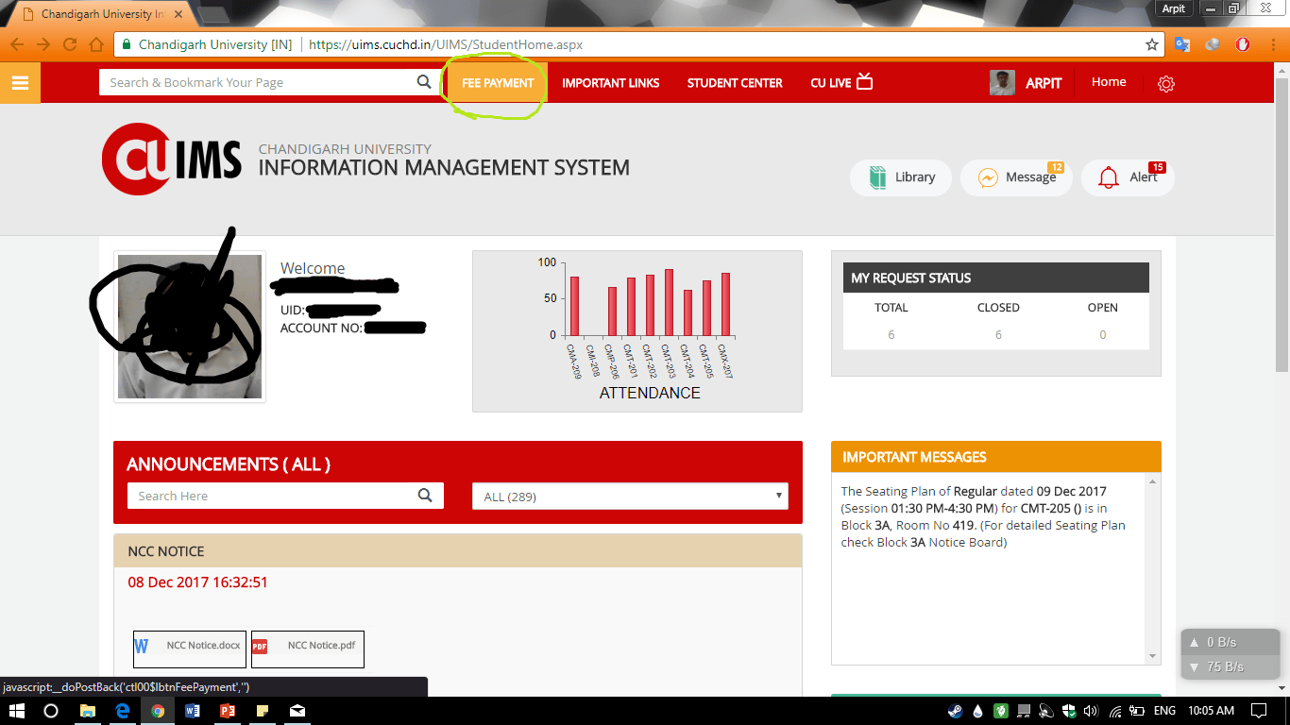The image size is (1290, 725).
Task: Click the Home link in the header
Action: point(1109,82)
